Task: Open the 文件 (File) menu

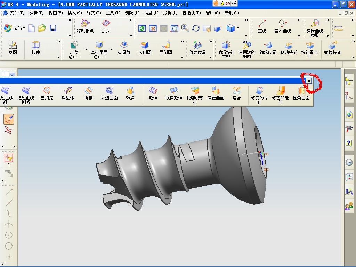Action: click(x=17, y=13)
